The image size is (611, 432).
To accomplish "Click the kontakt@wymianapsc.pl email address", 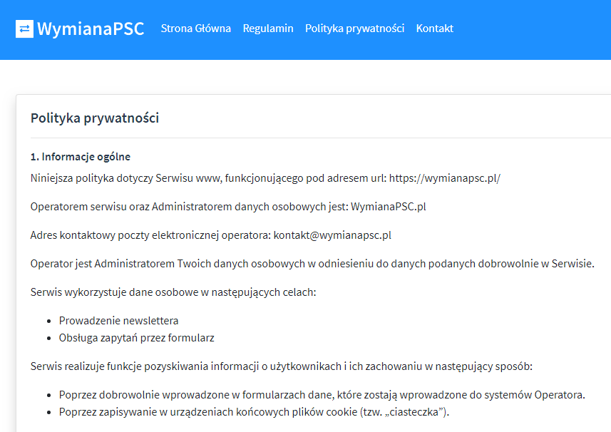I will click(332, 235).
